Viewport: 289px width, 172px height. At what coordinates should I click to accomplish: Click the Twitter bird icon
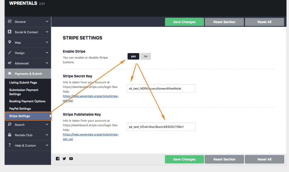coord(64,158)
